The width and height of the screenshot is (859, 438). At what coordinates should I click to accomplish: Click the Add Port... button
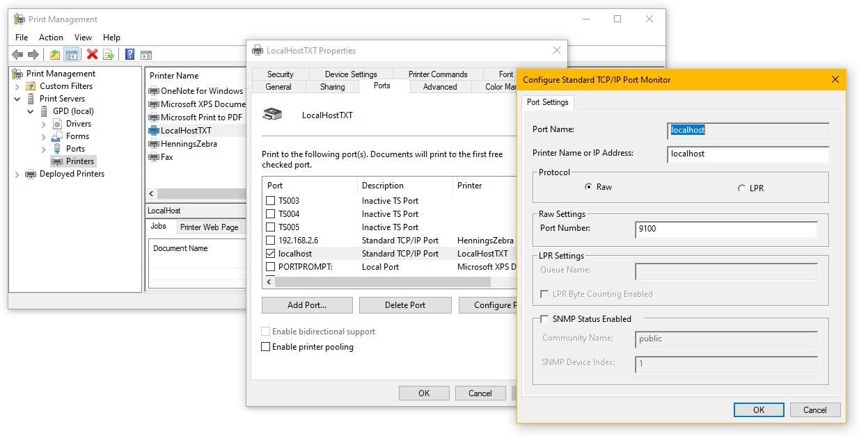coord(307,305)
